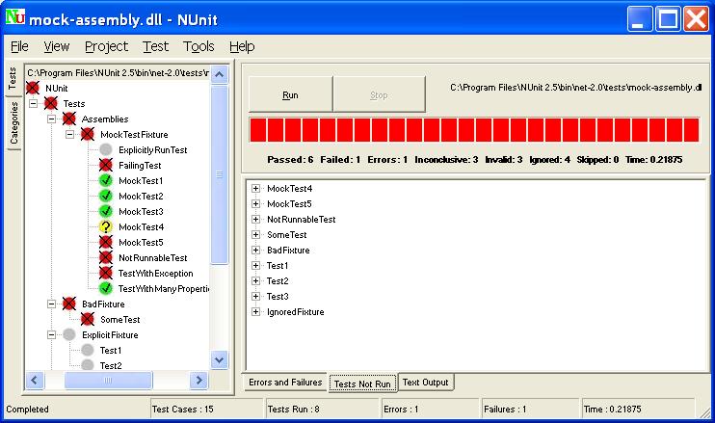Click the failed status icon next to Tests node
The height and width of the screenshot is (423, 715).
point(51,103)
